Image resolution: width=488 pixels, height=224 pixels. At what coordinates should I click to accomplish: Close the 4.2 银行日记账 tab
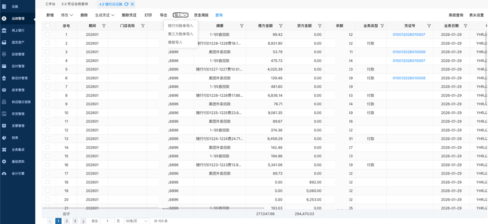coord(132,4)
